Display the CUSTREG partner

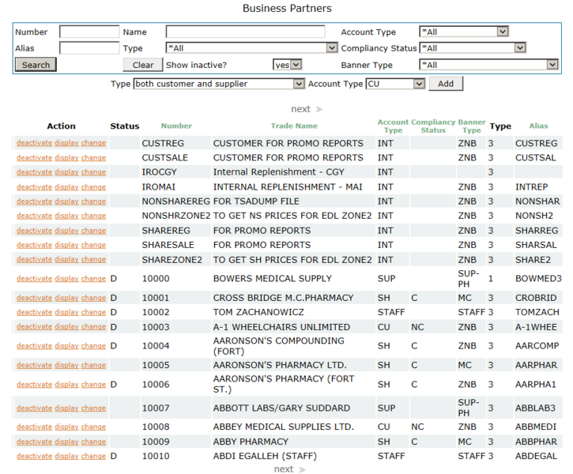click(66, 143)
